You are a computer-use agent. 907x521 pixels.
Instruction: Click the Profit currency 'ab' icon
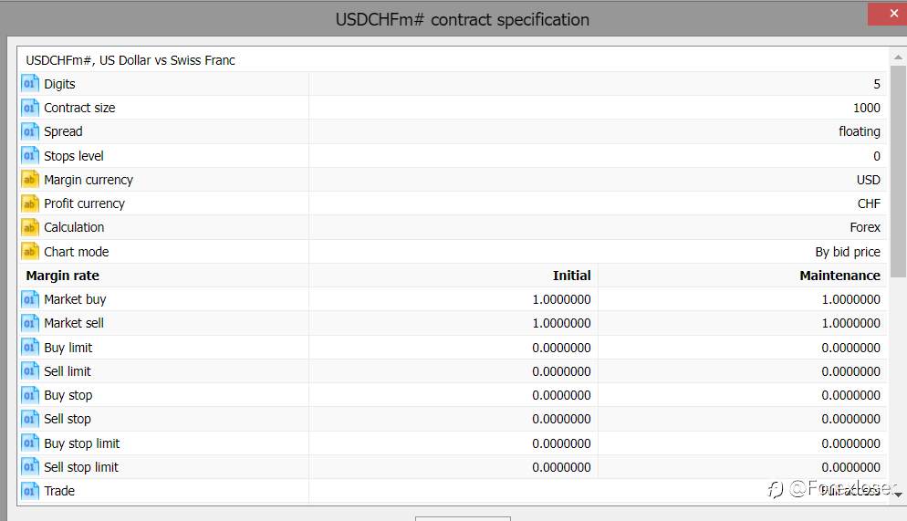coord(30,203)
